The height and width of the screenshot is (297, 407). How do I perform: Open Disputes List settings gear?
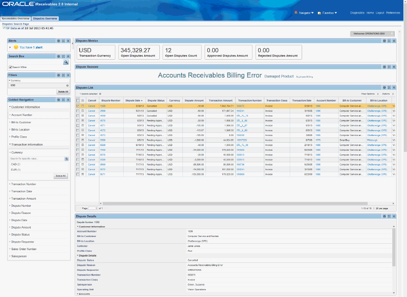(x=384, y=87)
